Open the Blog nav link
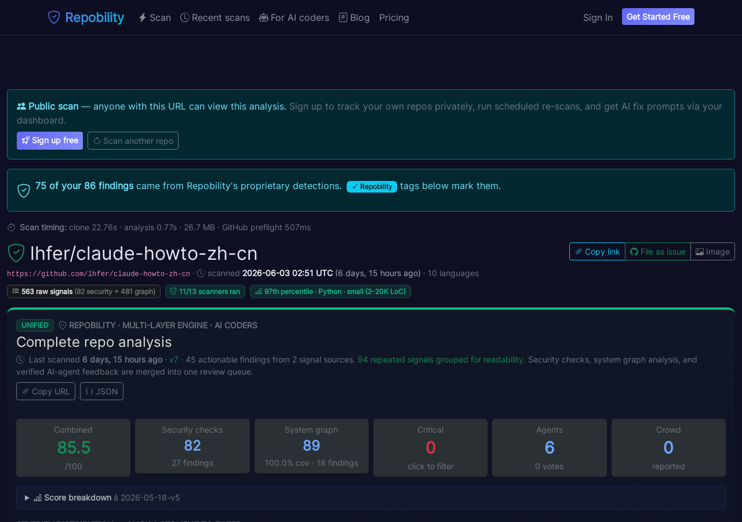Image resolution: width=742 pixels, height=522 pixels. point(354,17)
